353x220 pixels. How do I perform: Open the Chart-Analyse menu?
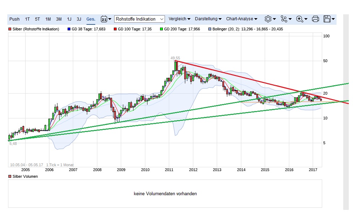click(x=242, y=19)
